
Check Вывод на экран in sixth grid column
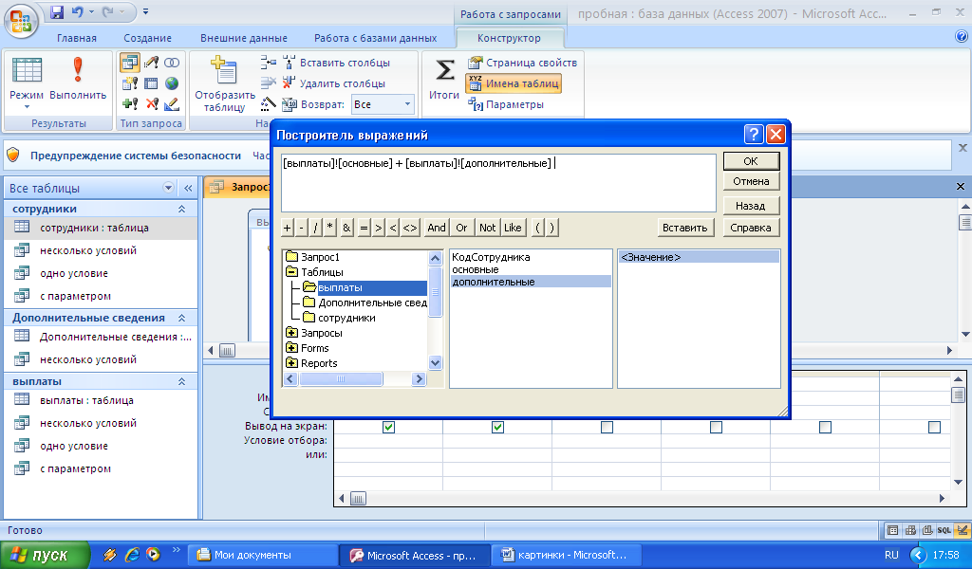(934, 427)
